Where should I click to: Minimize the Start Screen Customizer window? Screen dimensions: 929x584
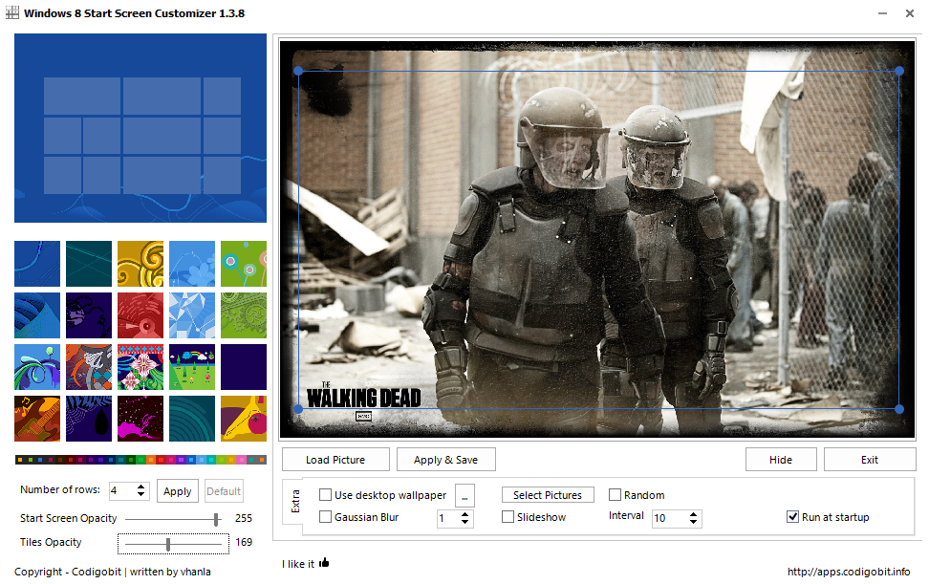pos(883,13)
